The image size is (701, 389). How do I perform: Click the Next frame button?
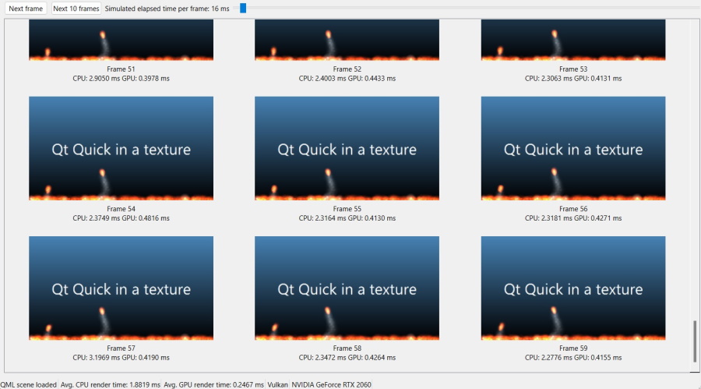[x=26, y=9]
